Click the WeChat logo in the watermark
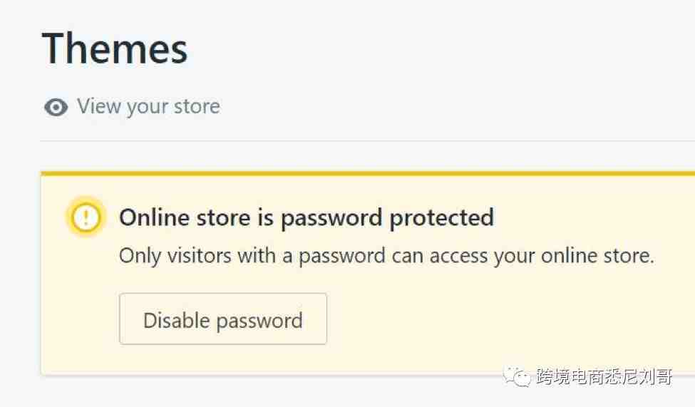The image size is (695, 407). [516, 377]
